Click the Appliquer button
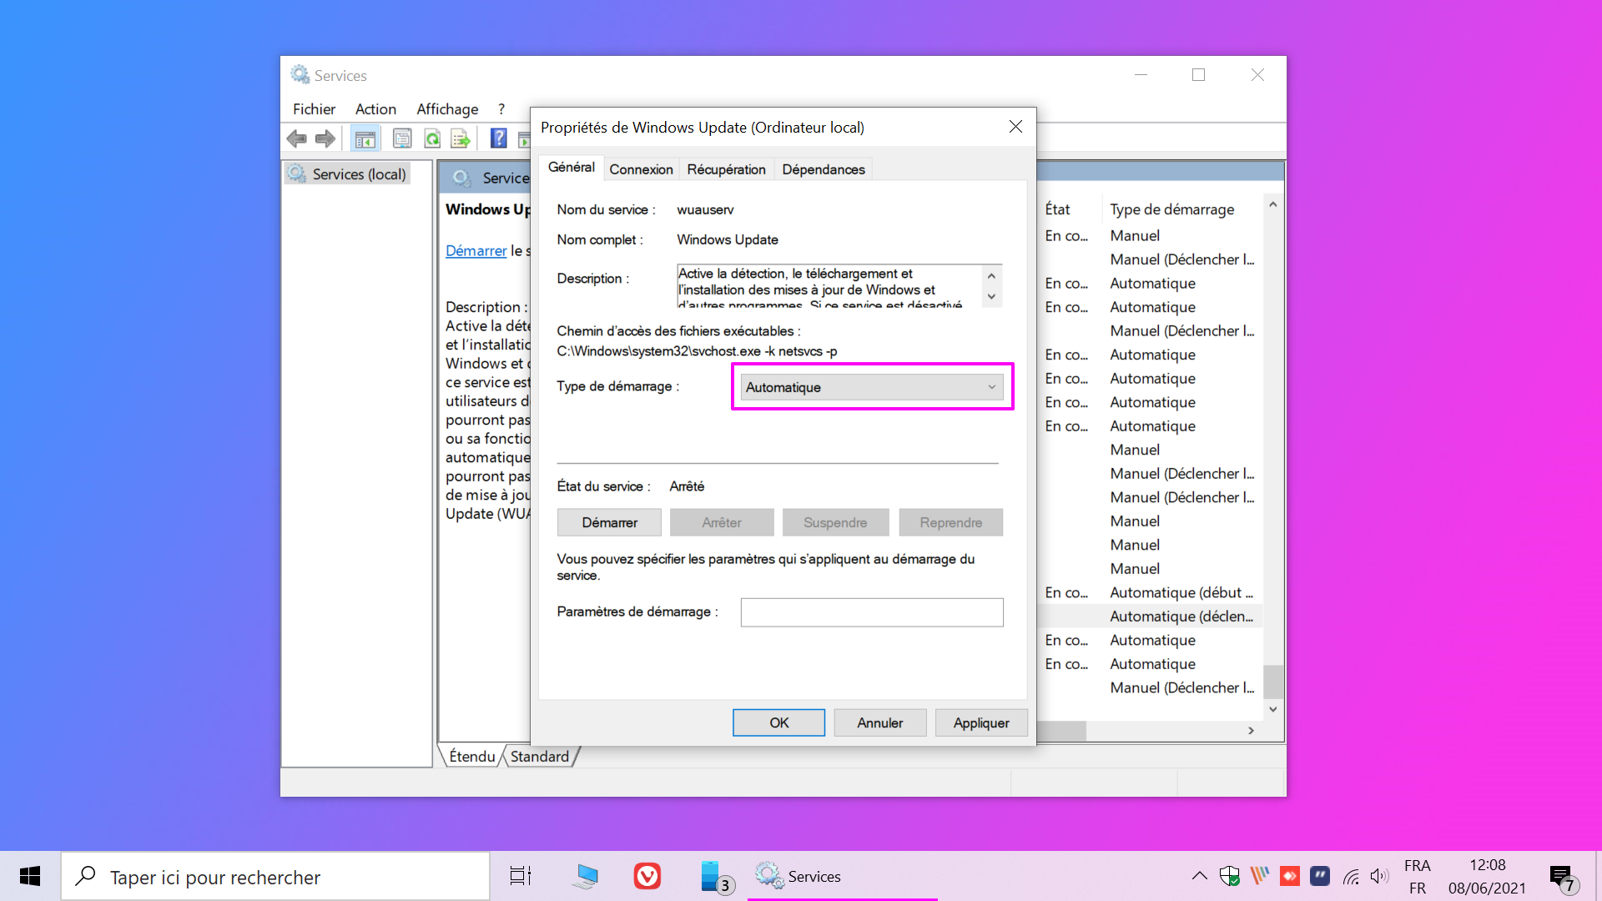This screenshot has width=1602, height=901. coord(981,722)
